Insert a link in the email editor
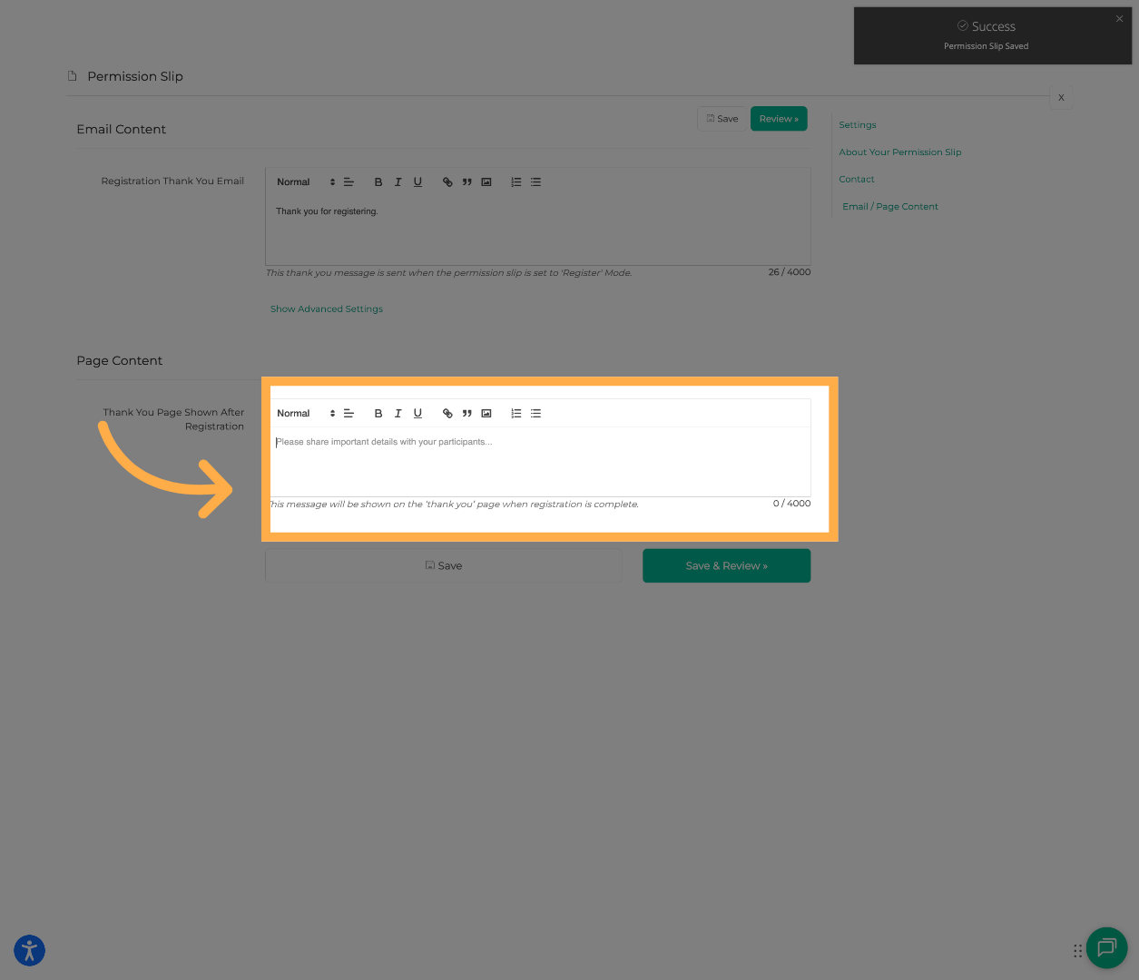This screenshot has width=1139, height=980. coord(447,181)
